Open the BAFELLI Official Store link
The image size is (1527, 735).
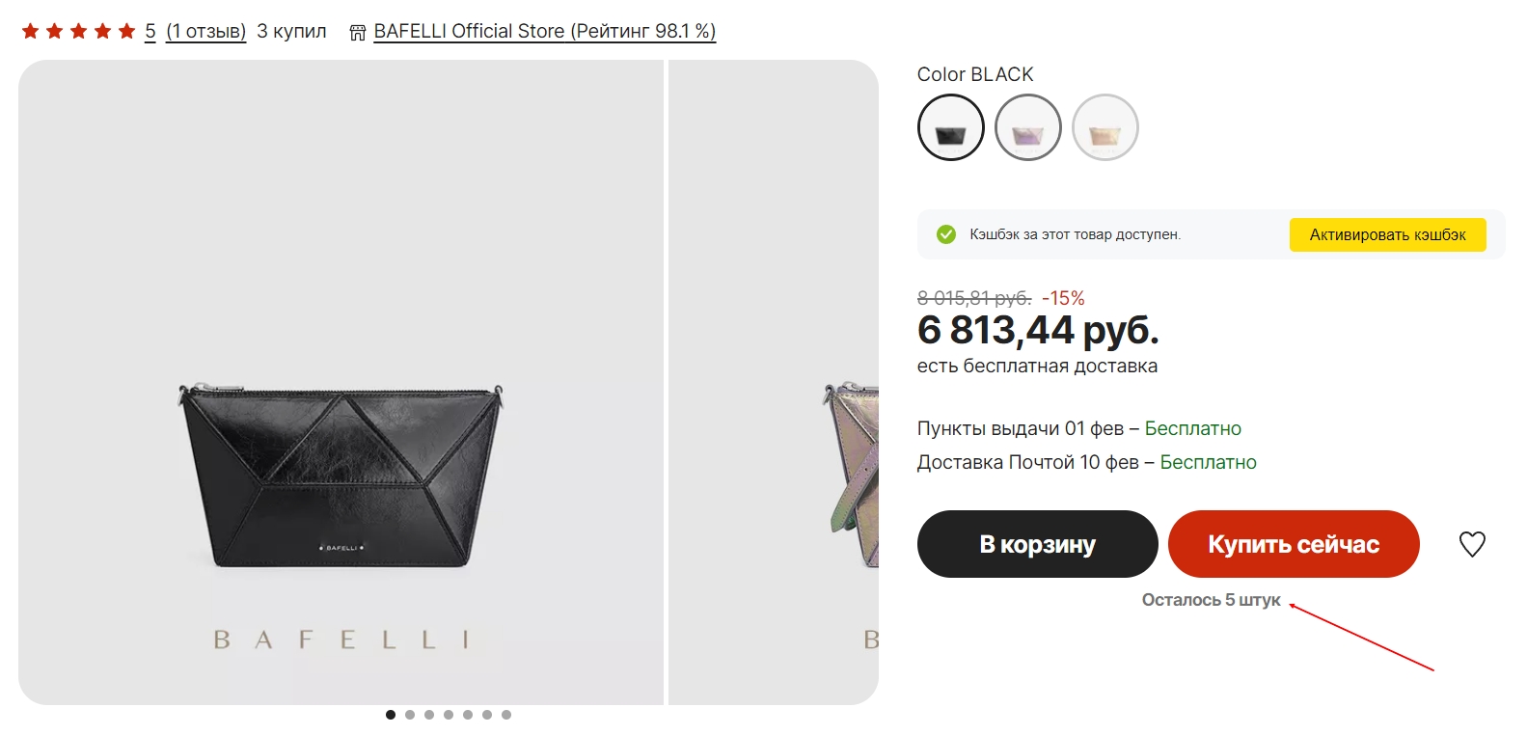point(544,31)
